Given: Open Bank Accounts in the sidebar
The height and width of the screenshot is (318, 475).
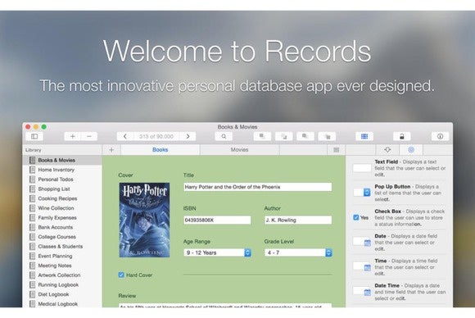Looking at the screenshot, I should coord(62,227).
